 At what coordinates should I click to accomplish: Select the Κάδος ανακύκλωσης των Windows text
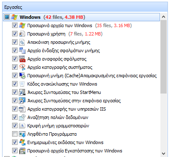(62, 84)
